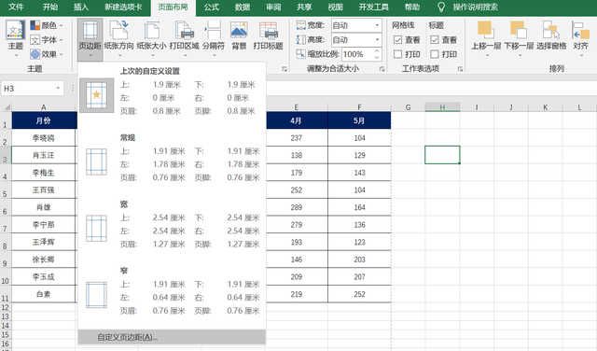Expand the Height (高度) Auto dropdown

click(377, 39)
